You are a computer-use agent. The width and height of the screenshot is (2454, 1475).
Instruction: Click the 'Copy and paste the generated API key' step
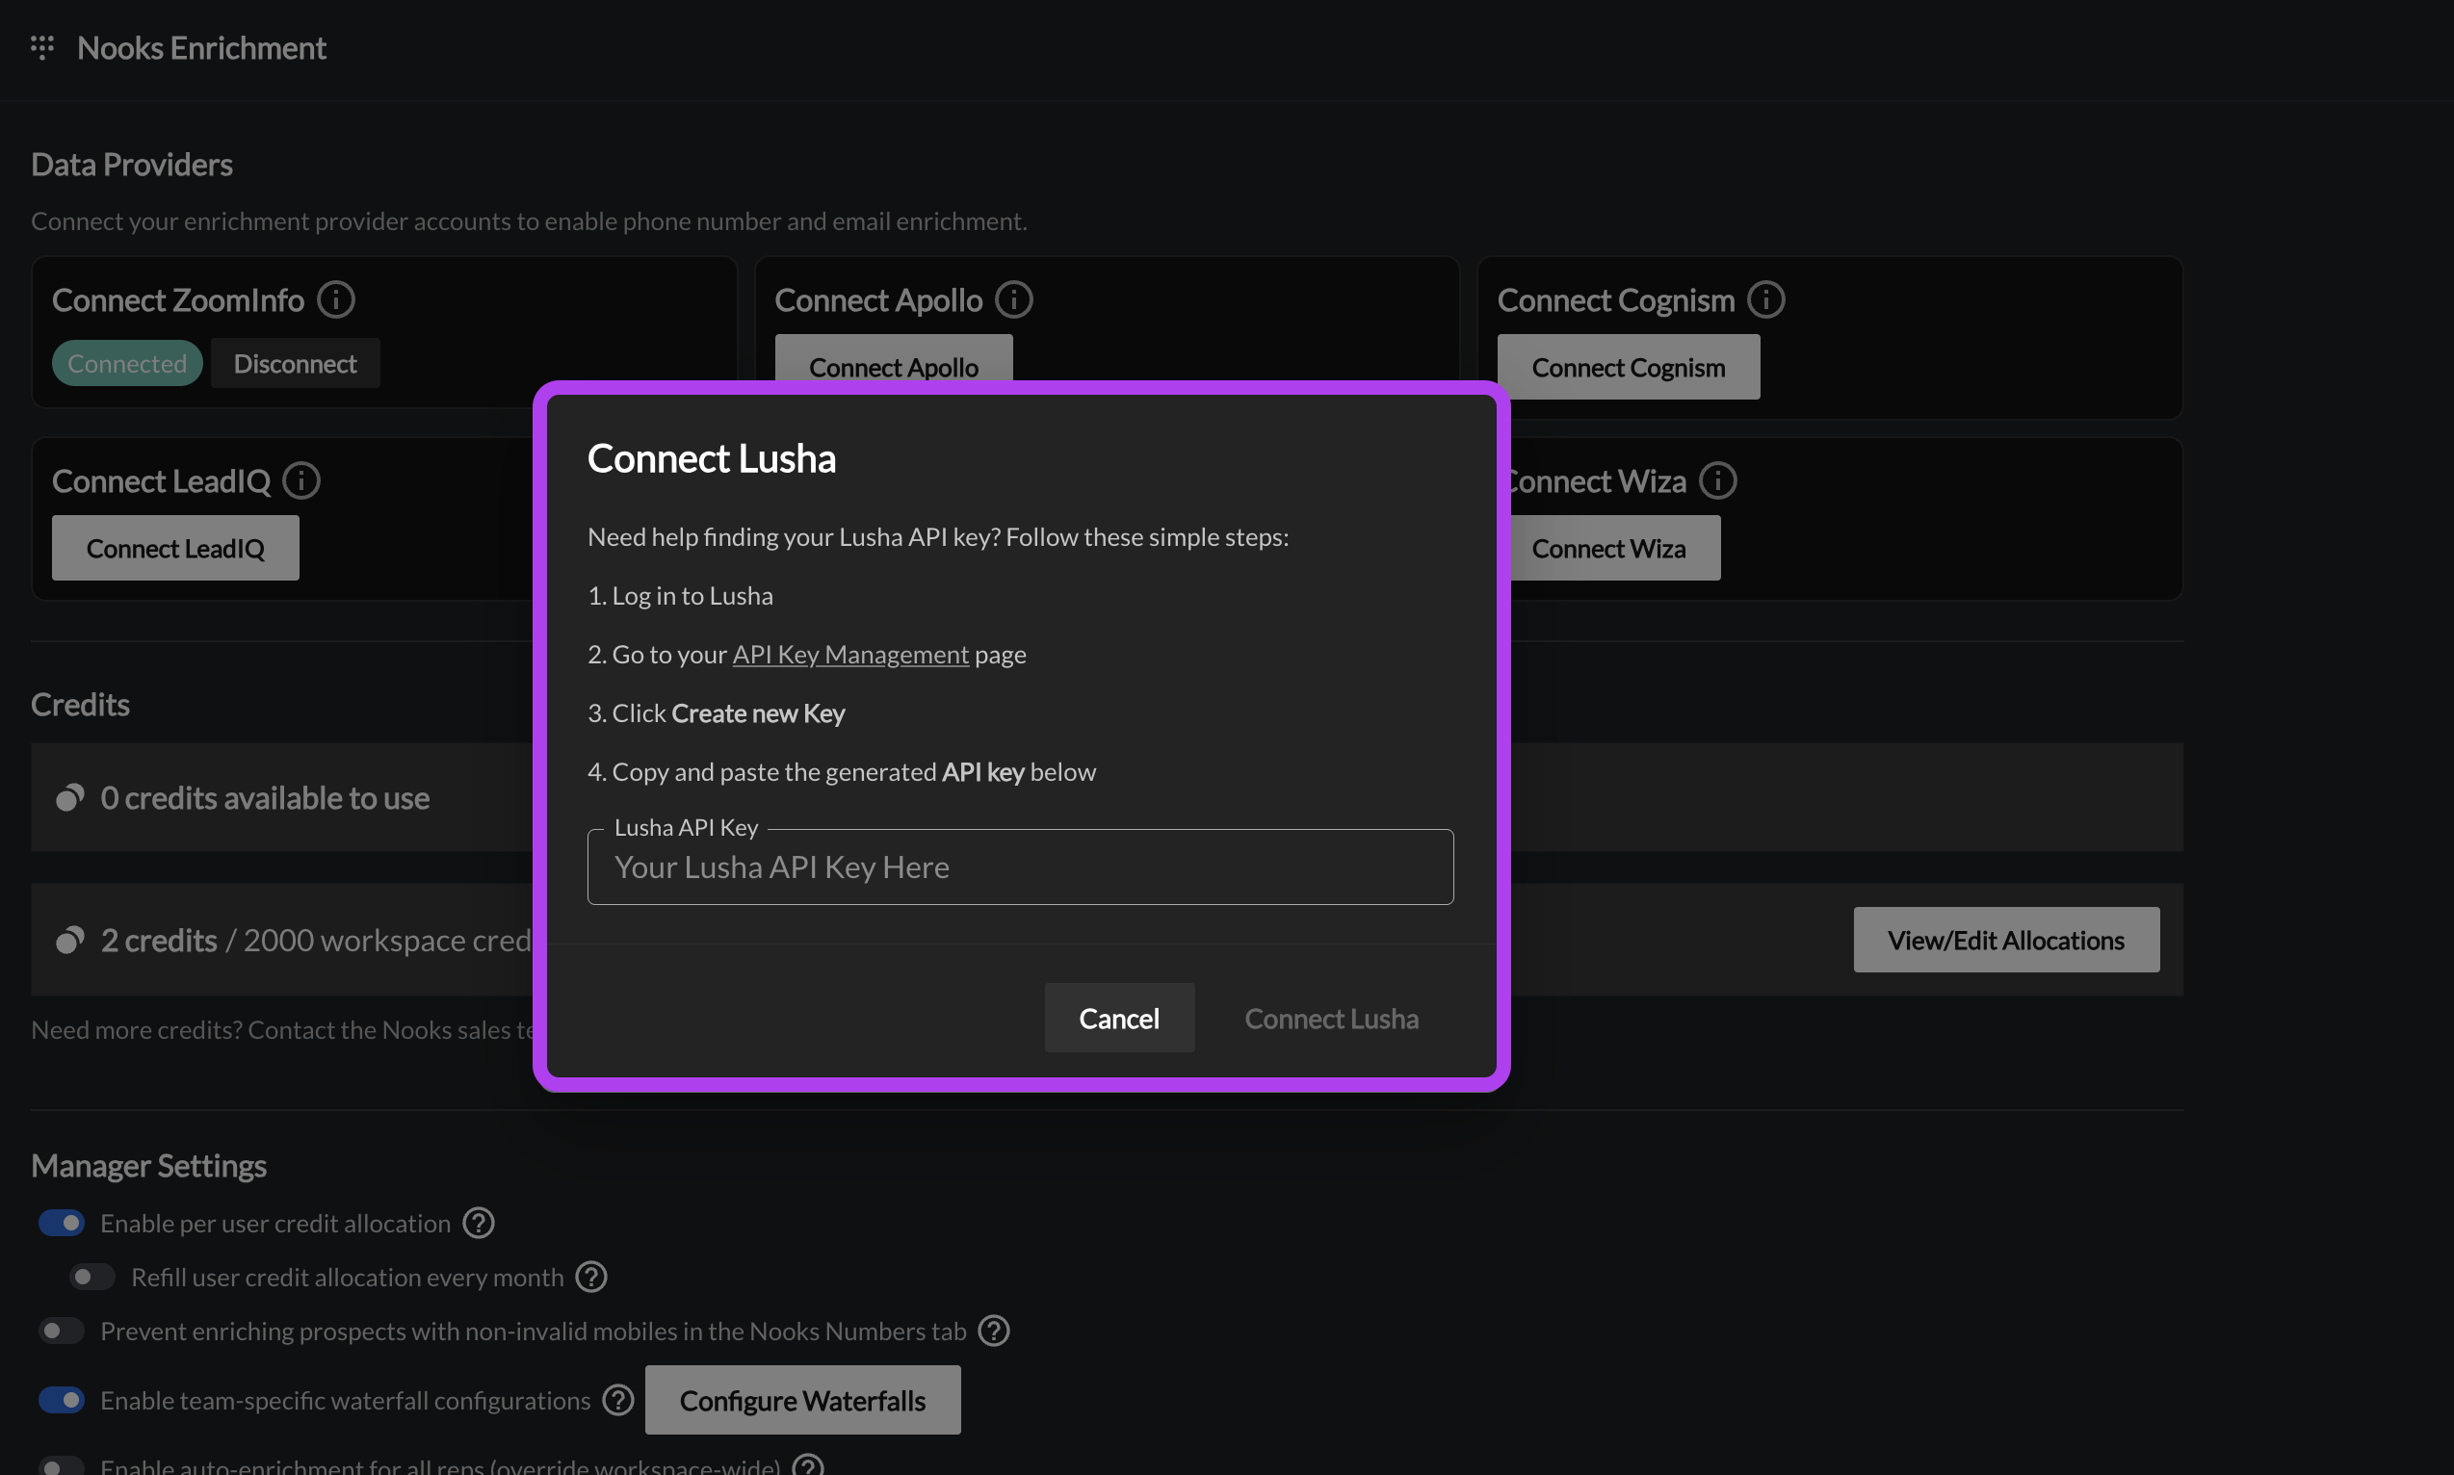pyautogui.click(x=841, y=771)
